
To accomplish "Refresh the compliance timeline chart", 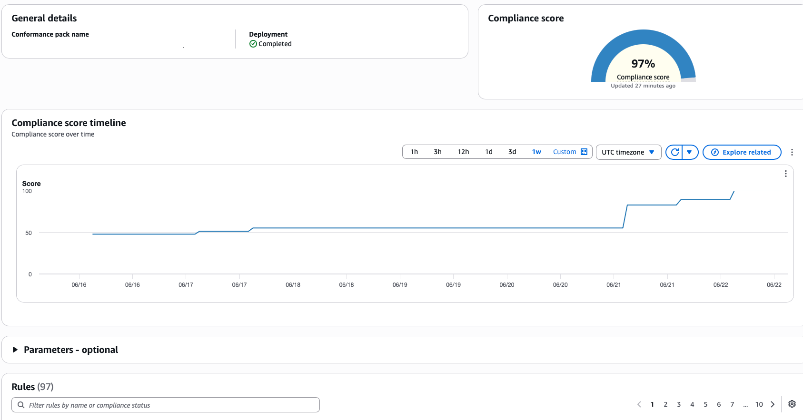I will tap(674, 152).
